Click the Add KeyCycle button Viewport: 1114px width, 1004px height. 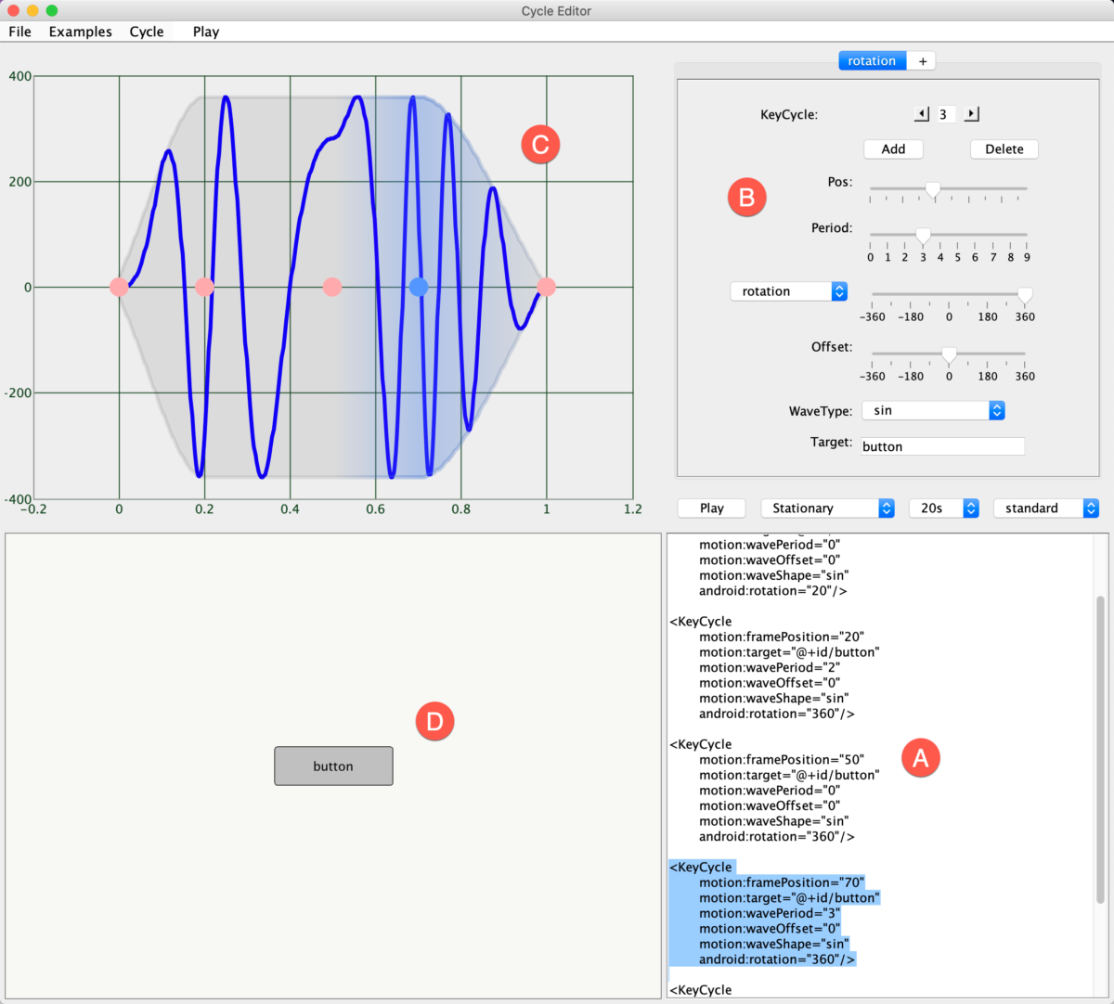(x=892, y=148)
